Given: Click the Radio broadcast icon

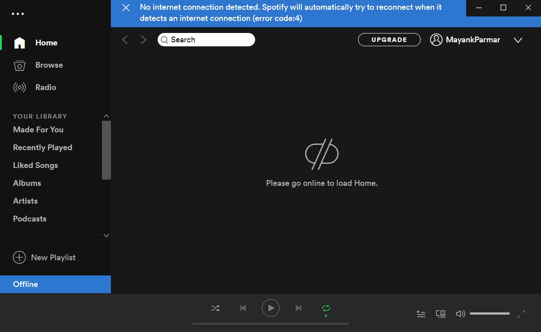Looking at the screenshot, I should coord(20,87).
